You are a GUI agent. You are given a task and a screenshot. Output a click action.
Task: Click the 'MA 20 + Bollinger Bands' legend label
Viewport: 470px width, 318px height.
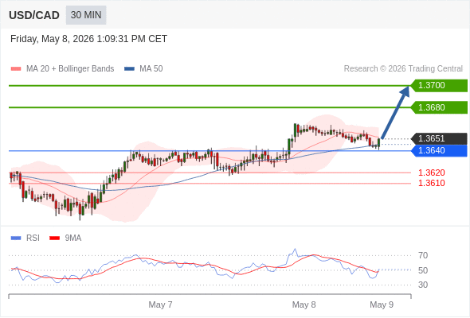point(70,69)
